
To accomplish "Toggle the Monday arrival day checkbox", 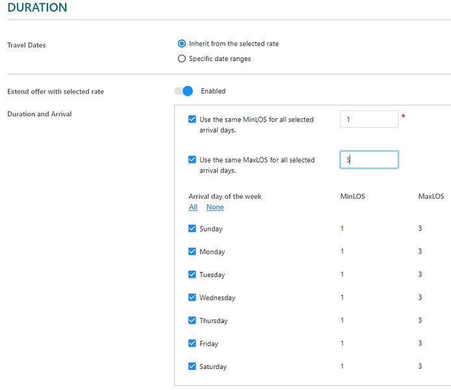I will tap(192, 252).
